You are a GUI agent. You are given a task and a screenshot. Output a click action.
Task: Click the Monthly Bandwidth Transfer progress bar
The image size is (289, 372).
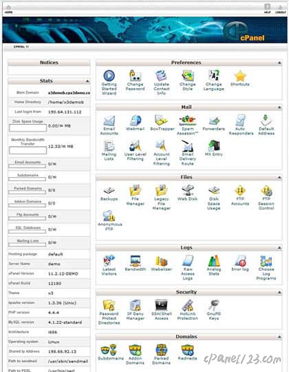(28, 150)
